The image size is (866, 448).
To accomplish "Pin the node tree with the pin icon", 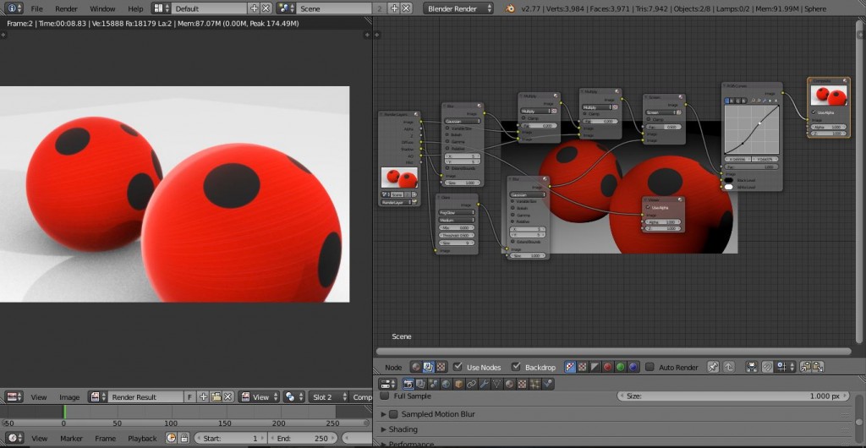I will [712, 367].
